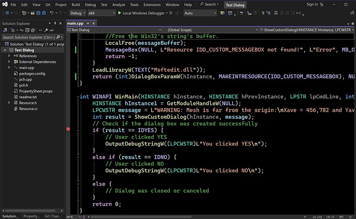This screenshot has width=356, height=219.
Task: Toggle the breakpoint on the result == IDYES line
Action: tap(69, 130)
